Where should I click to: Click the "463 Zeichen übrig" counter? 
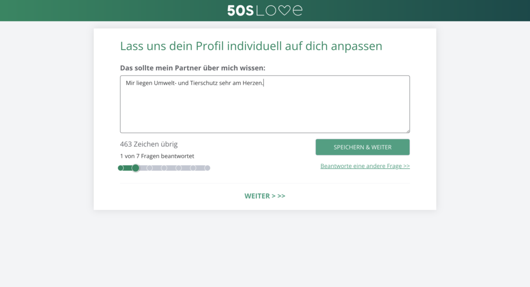click(149, 144)
